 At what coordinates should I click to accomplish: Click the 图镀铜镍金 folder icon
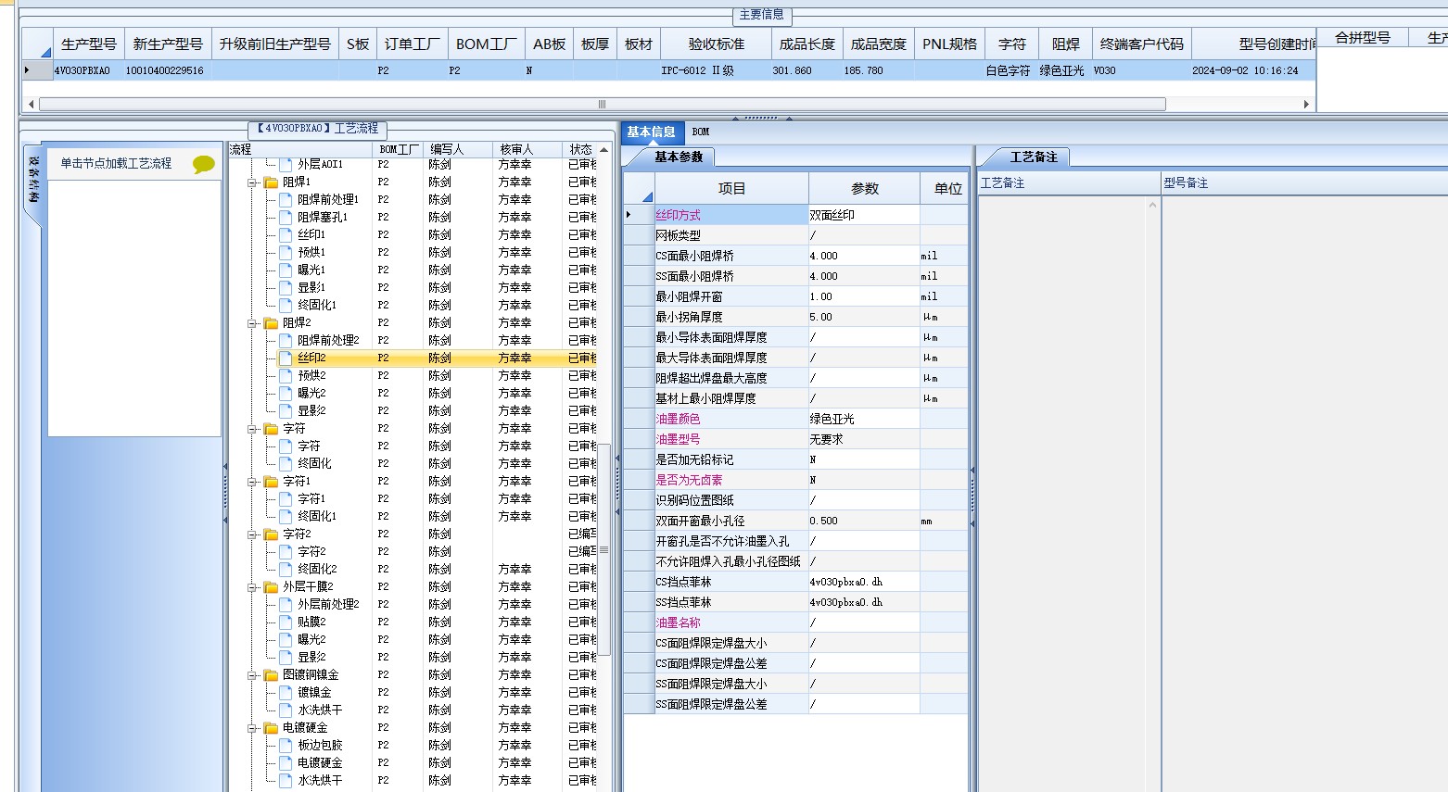(272, 675)
